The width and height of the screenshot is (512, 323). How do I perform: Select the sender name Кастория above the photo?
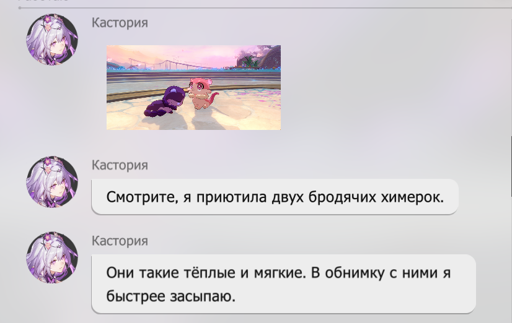click(x=120, y=23)
